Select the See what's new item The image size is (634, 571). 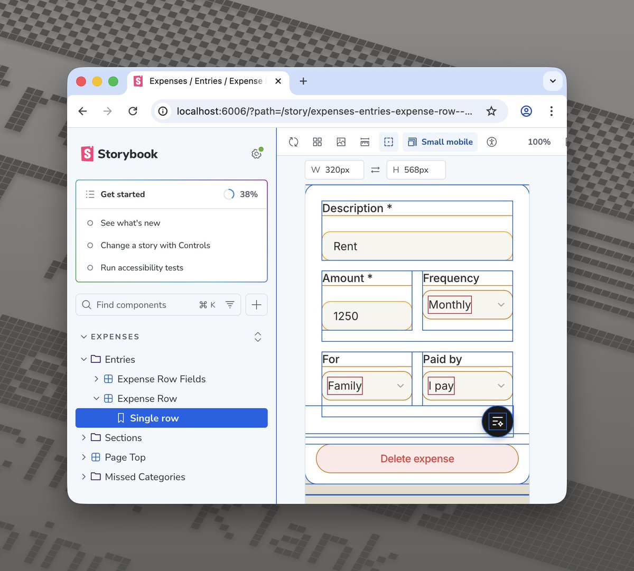(x=130, y=223)
